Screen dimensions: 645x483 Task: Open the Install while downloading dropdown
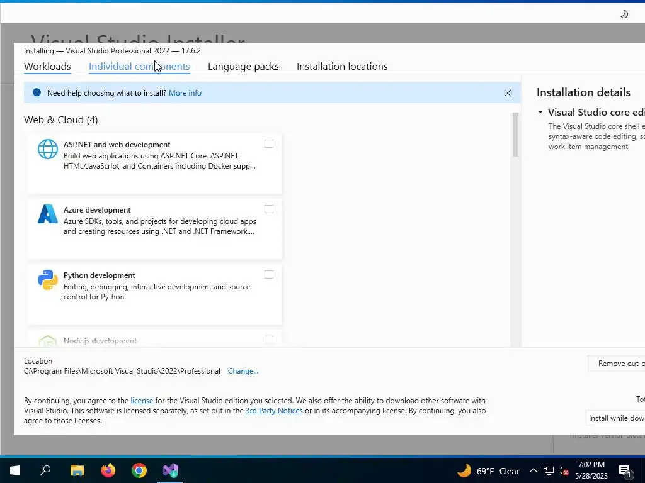615,418
